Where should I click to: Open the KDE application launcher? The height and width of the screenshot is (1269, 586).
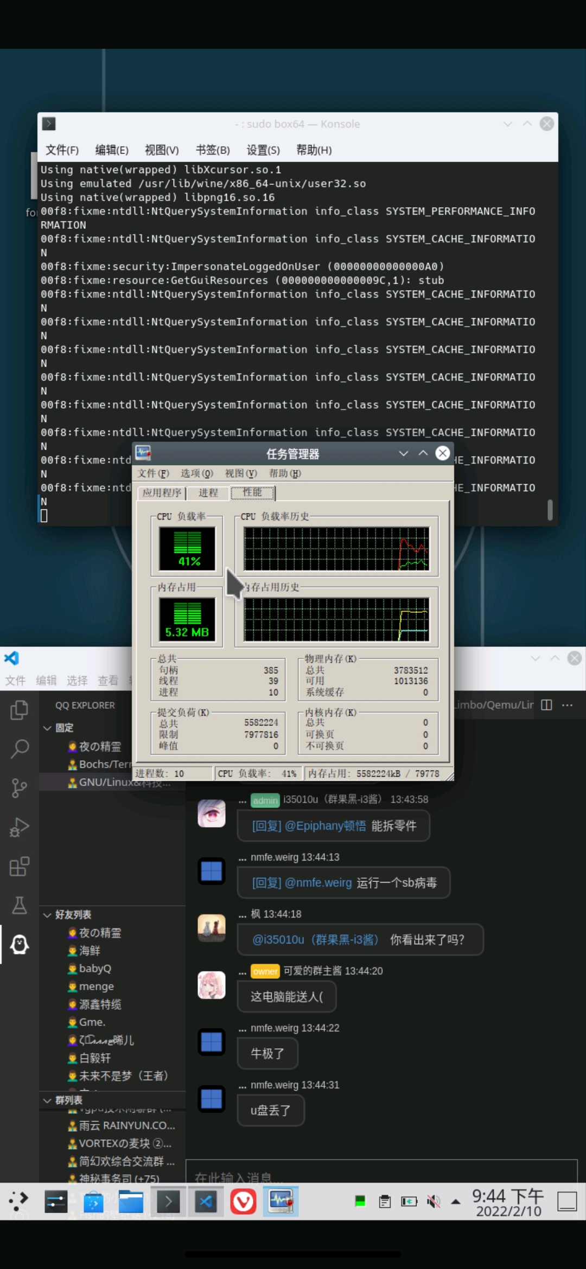19,1202
